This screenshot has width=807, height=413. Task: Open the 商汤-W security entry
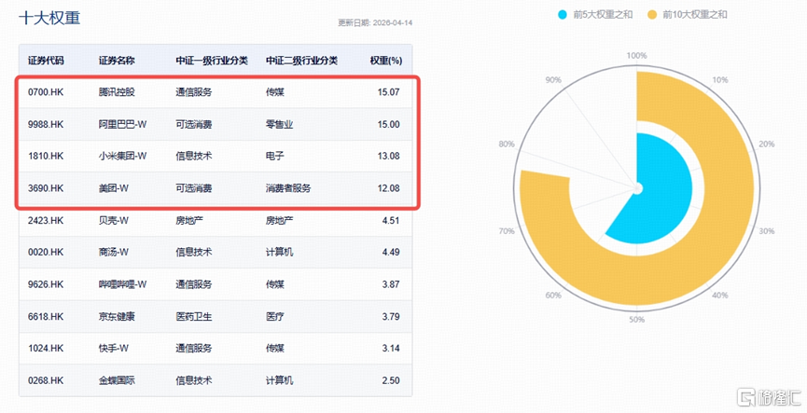tap(113, 252)
